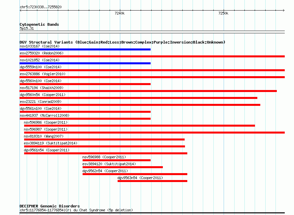The image size is (294, 215).
Task: Click the red bar for nsv596987
Action: [154, 133]
